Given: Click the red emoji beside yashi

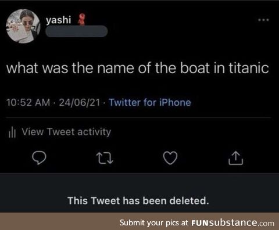Looking at the screenshot, I should tap(81, 20).
